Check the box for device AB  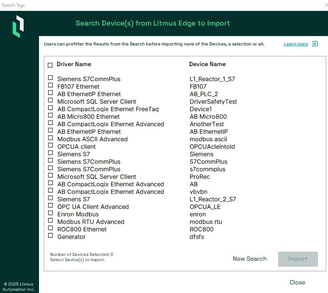point(50,183)
